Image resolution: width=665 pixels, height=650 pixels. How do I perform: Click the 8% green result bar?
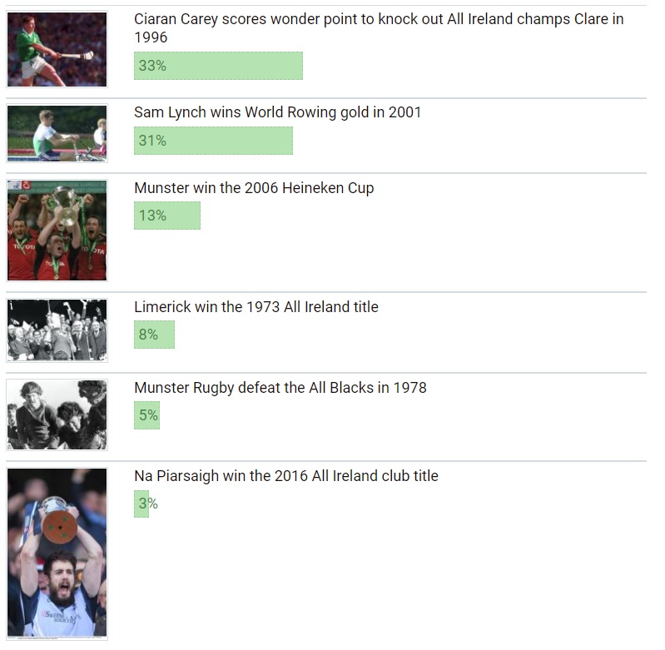click(x=154, y=335)
